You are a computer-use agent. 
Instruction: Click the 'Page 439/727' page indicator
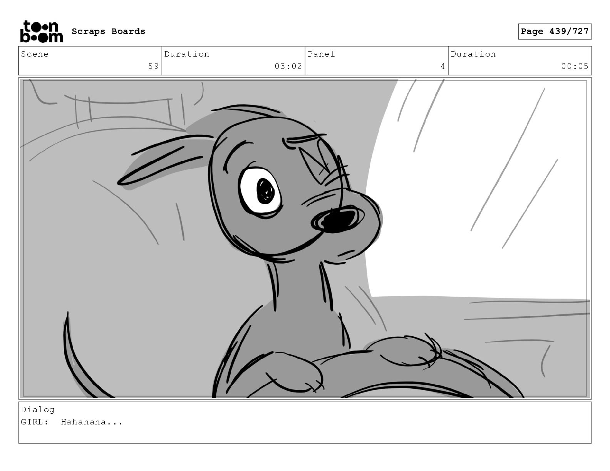tap(555, 32)
